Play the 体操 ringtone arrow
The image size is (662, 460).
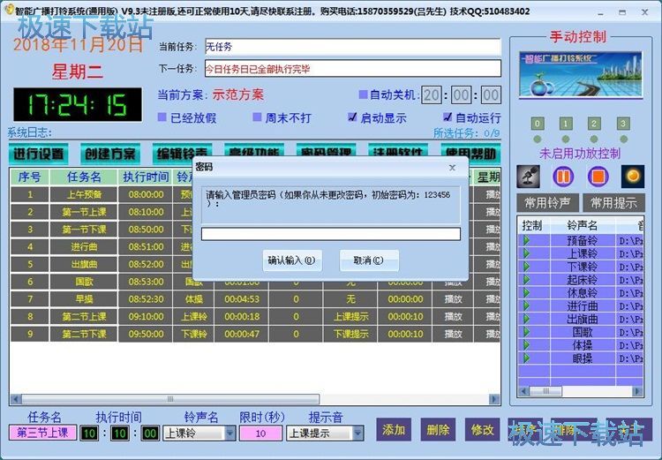click(526, 345)
